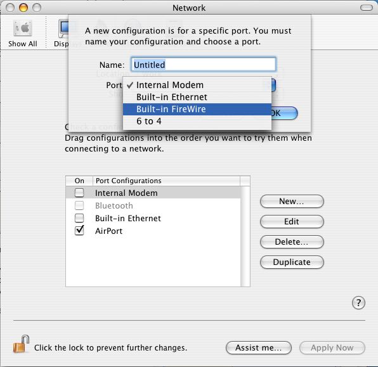Image resolution: width=378 pixels, height=367 pixels.
Task: Select the Internal Modem row in list
Action: (x=153, y=193)
